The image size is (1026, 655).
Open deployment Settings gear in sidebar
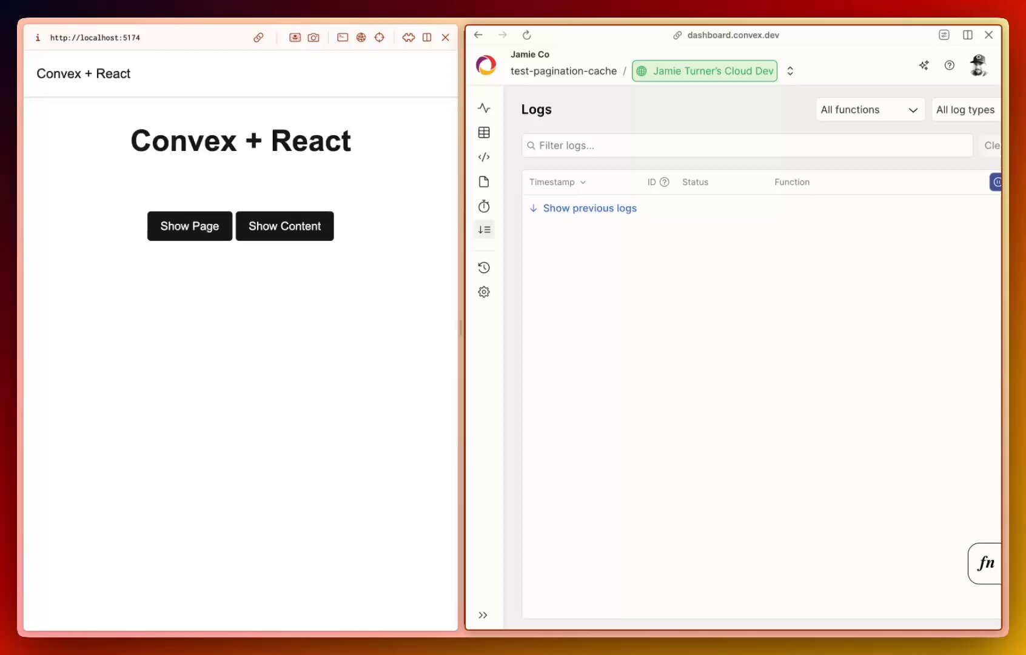click(484, 292)
